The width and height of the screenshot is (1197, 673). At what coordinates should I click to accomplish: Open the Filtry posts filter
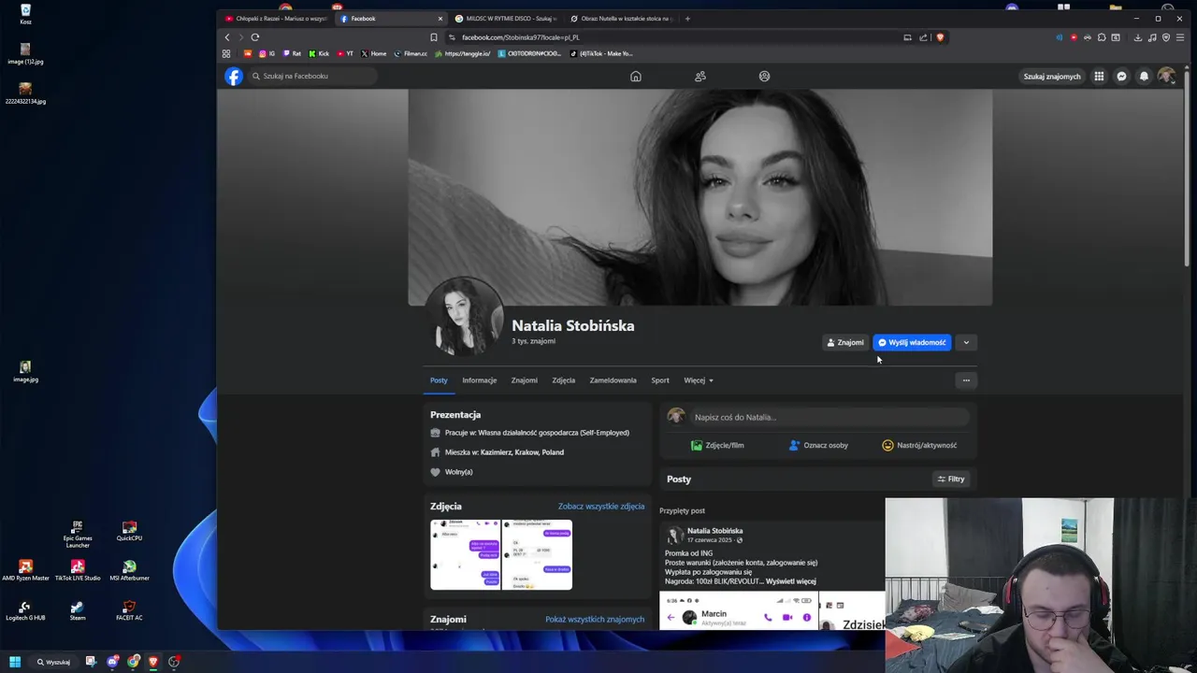pos(951,480)
